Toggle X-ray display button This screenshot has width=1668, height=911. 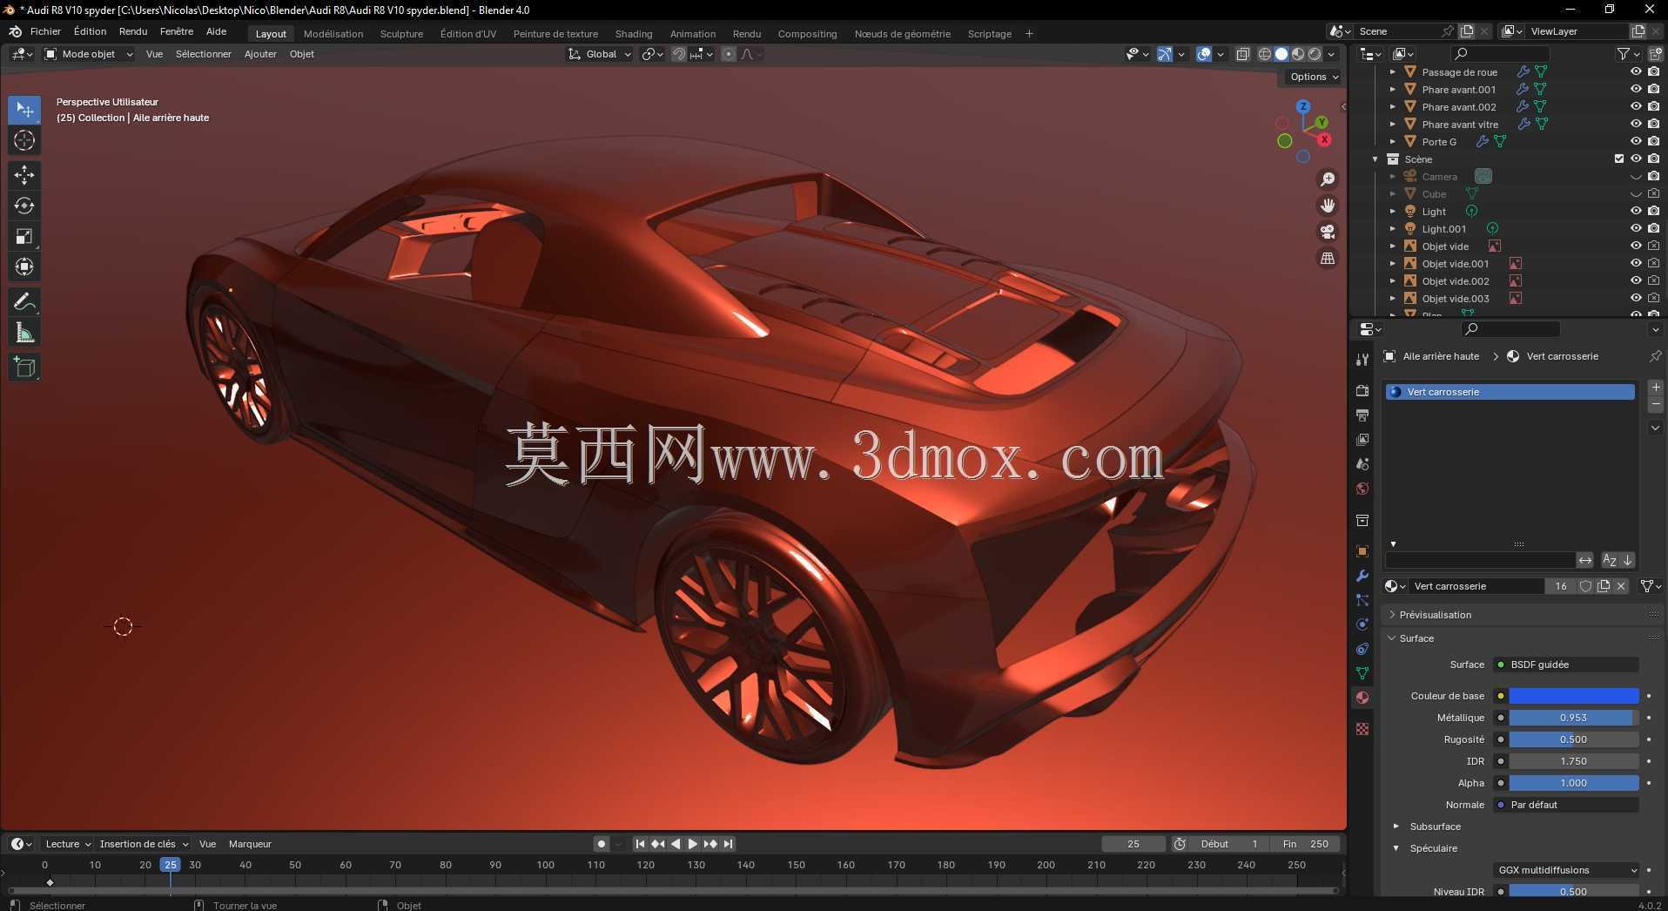(1242, 54)
